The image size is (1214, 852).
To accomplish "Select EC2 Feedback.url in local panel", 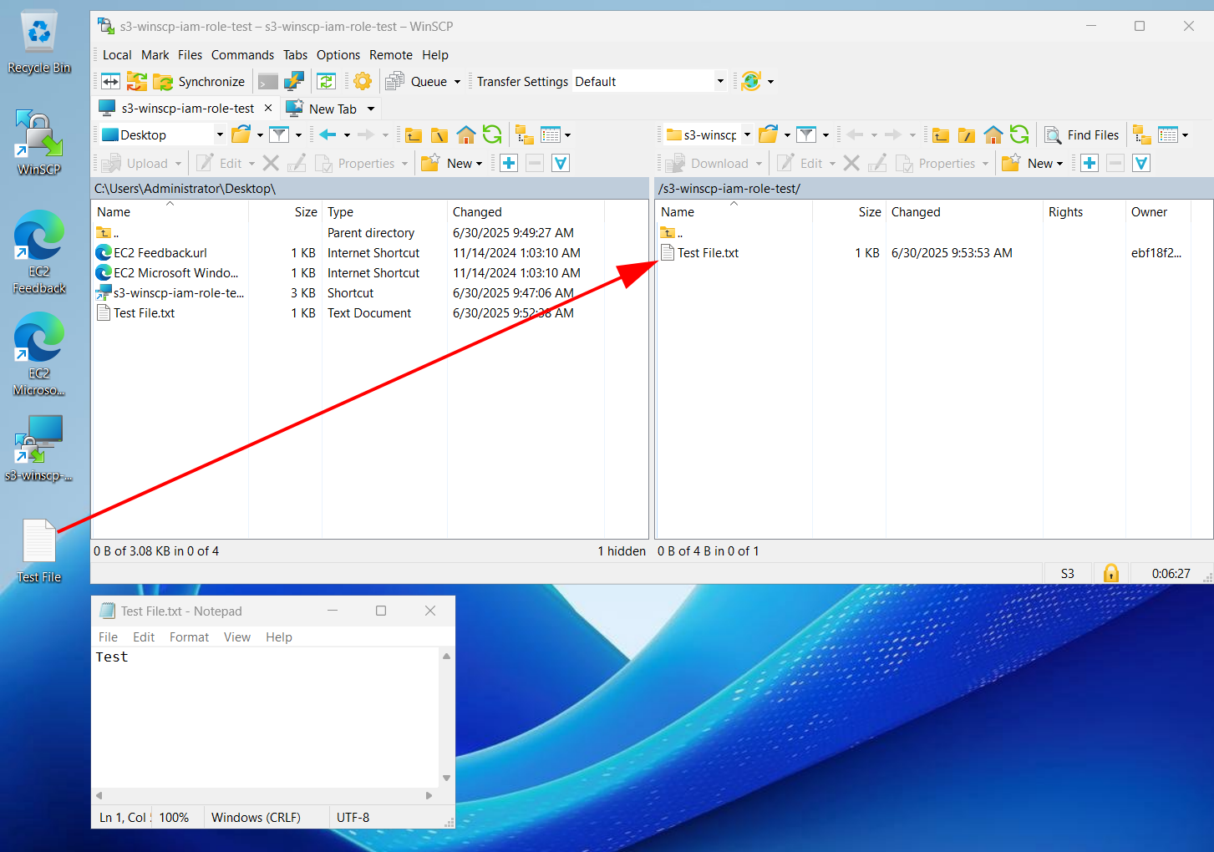I will 160,252.
